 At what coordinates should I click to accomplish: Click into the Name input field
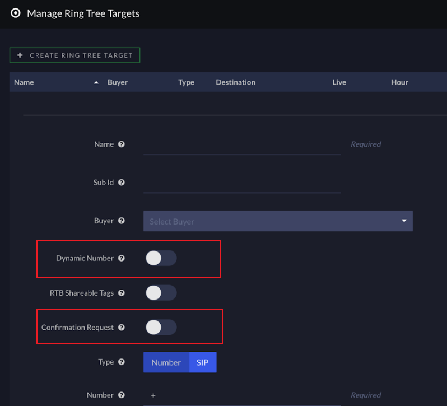pyautogui.click(x=242, y=146)
